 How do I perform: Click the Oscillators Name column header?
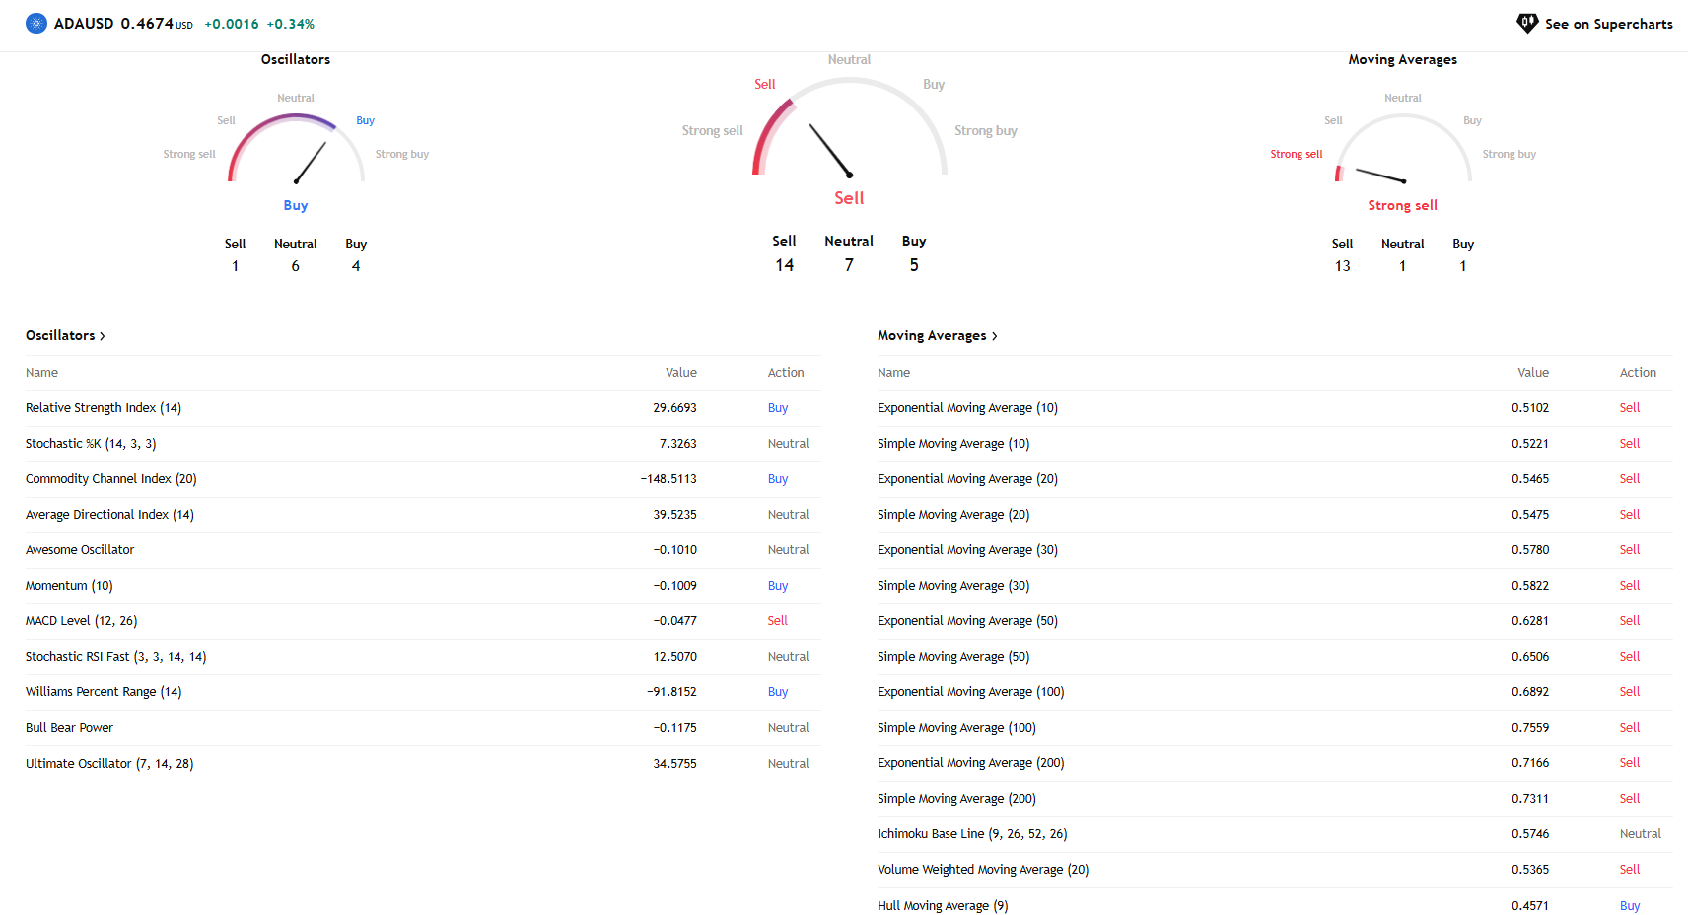(x=41, y=373)
